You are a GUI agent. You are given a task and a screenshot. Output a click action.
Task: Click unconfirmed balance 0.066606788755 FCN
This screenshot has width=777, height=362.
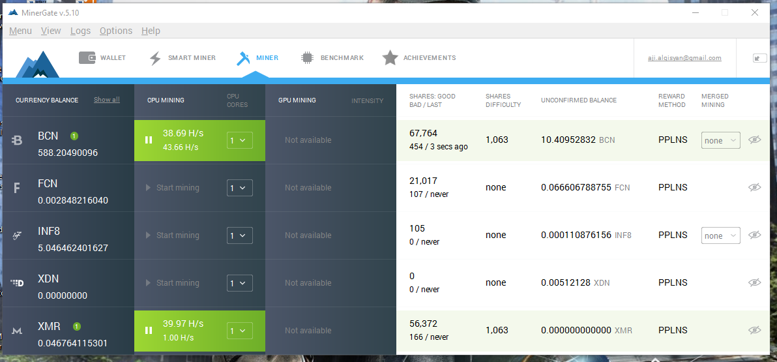coord(585,187)
